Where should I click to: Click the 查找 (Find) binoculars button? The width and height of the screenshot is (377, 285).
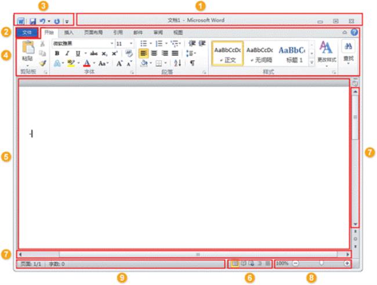tap(348, 53)
